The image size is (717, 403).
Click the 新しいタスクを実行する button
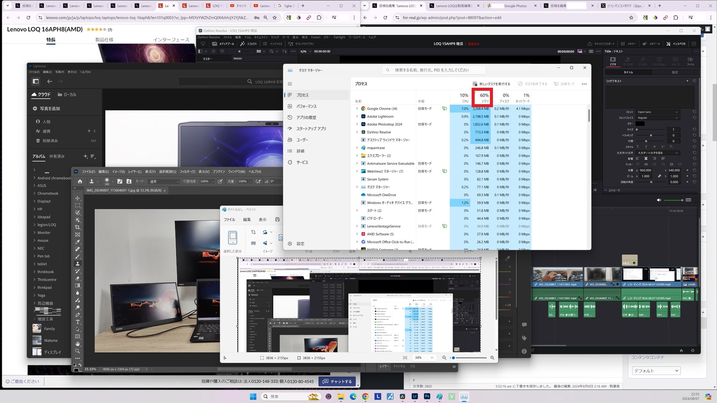coord(491,84)
